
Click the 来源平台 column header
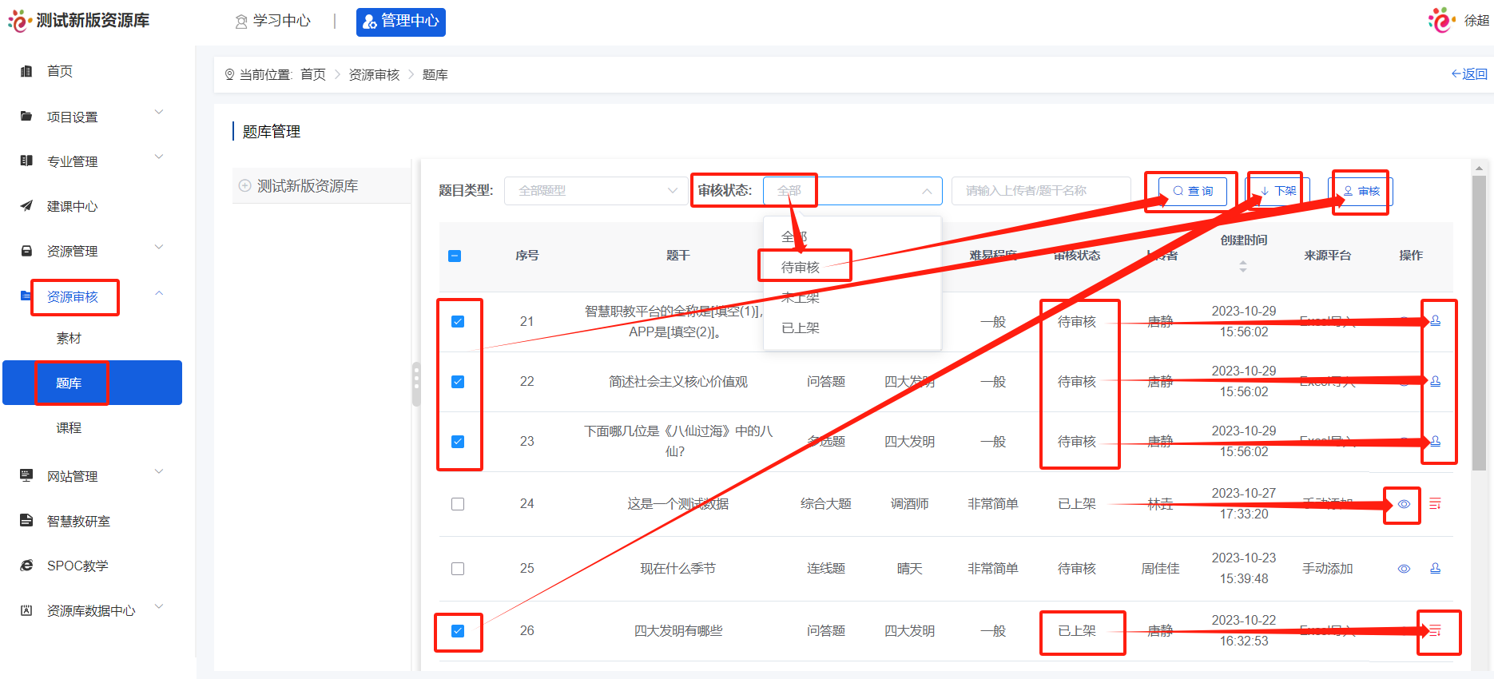(1328, 256)
